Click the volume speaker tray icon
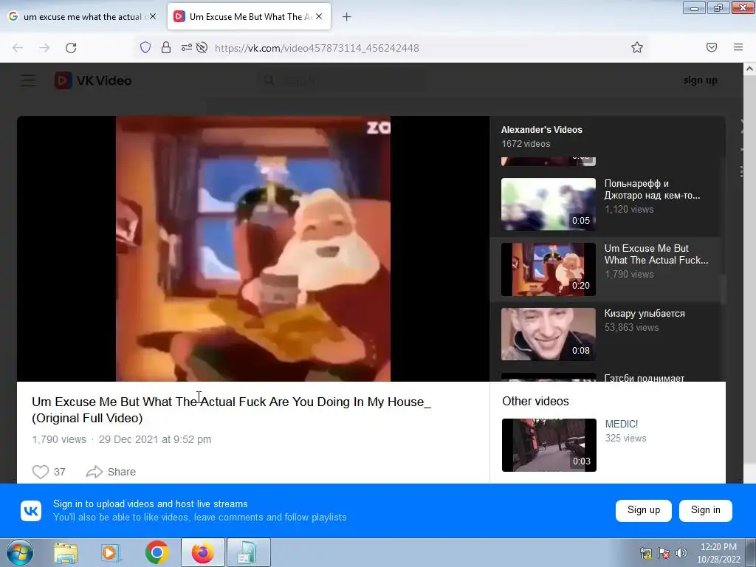The image size is (756, 567). (681, 553)
